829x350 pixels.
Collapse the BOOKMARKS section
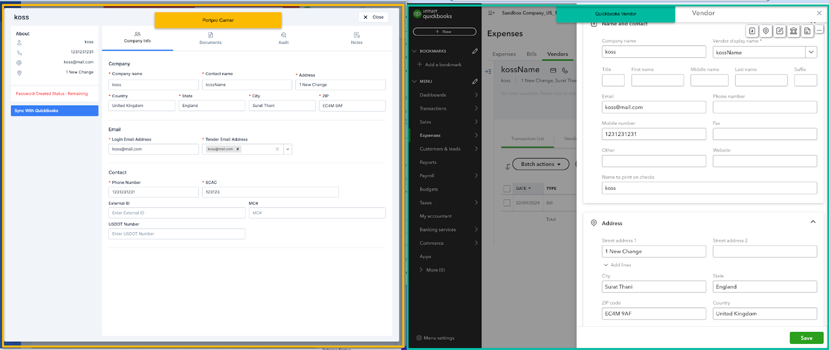tap(414, 51)
